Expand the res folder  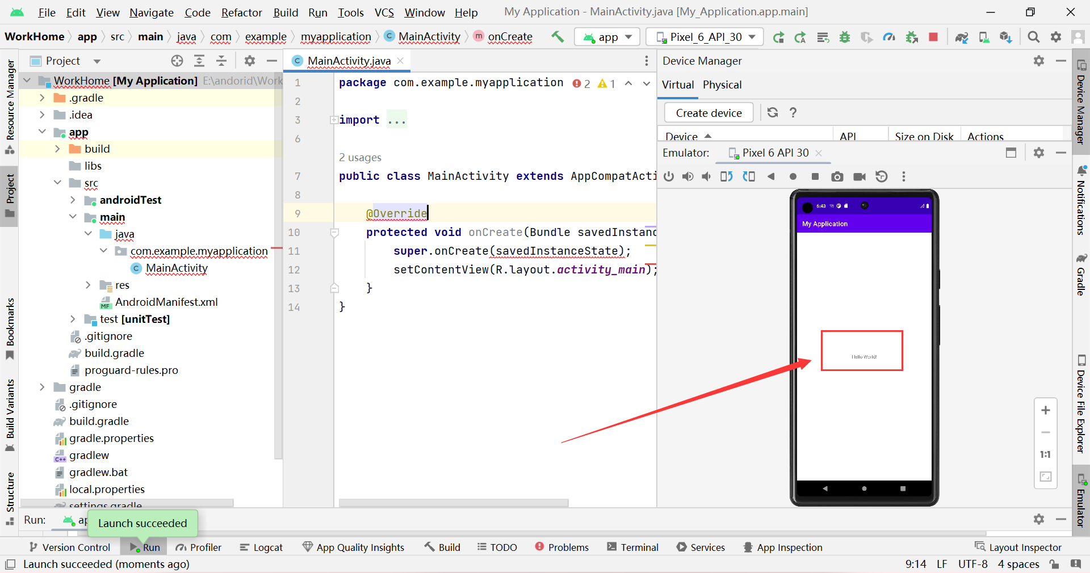pos(88,285)
